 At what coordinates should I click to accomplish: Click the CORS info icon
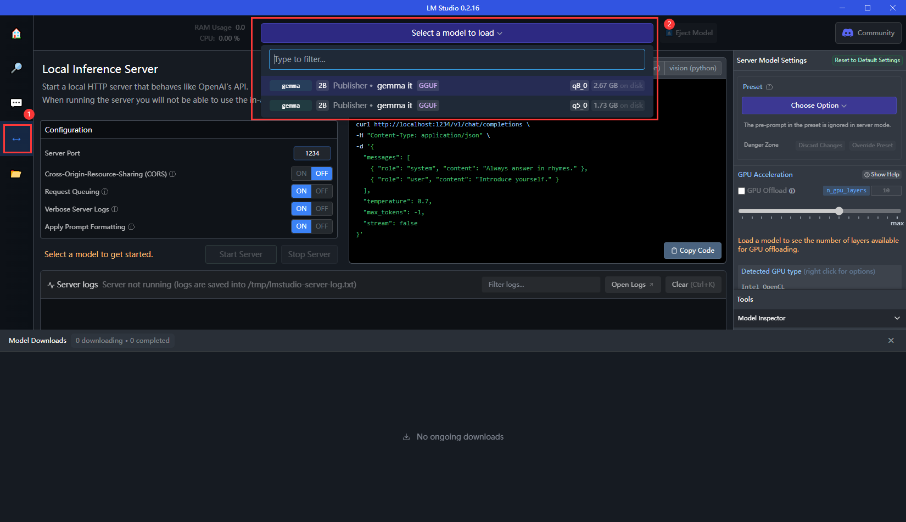point(172,174)
